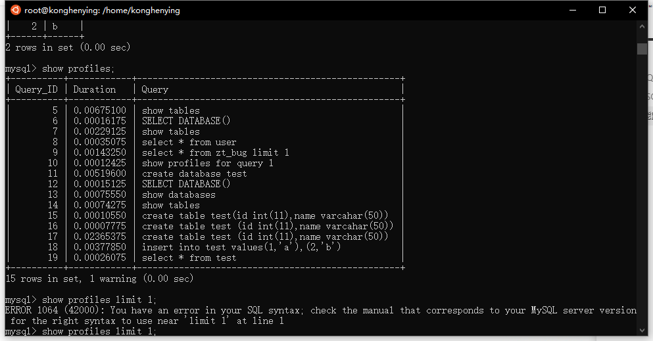Maximize the terminal window
This screenshot has height=341, width=653.
(x=602, y=10)
